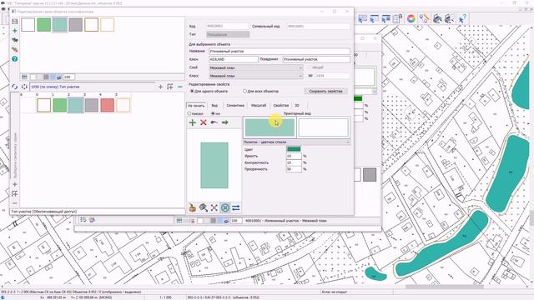Click the 'Прозрачность' percent input field
This screenshot has height=300, width=534.
click(x=294, y=169)
